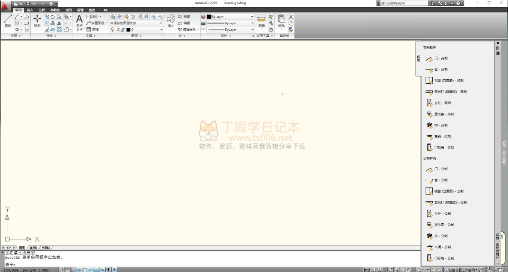Click the object color wheel icon
Screen dimensions: 508x272
(x=203, y=17)
